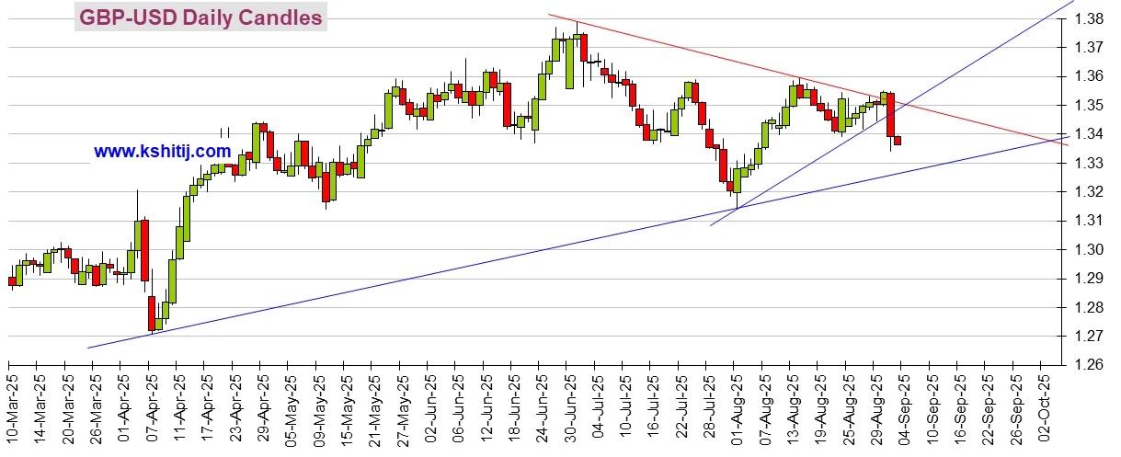Click the www.kshitij.com link text

click(x=162, y=151)
